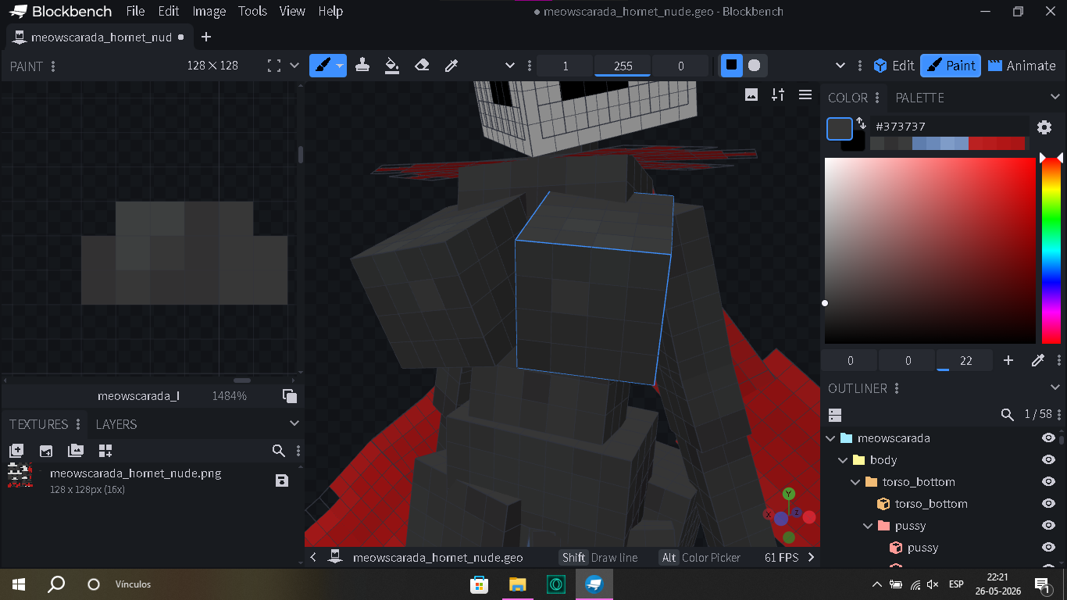
Task: Toggle the UV editor fullscreen focus icon
Action: [x=274, y=66]
